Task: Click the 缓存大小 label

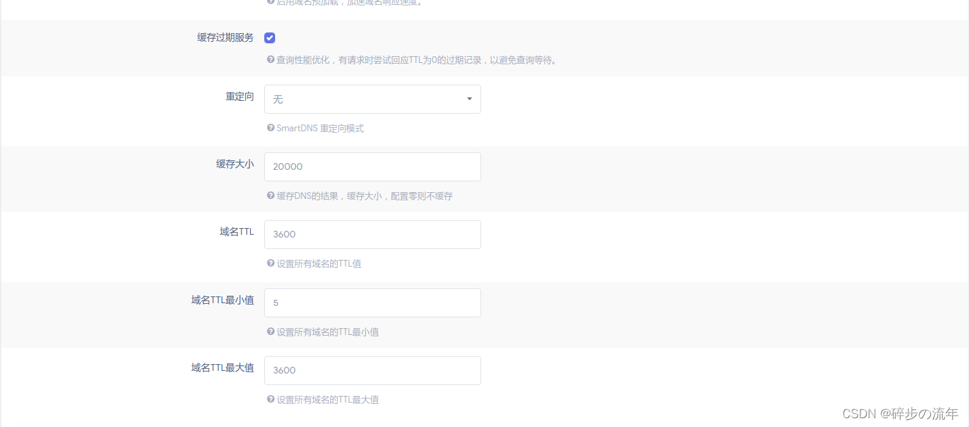Action: 235,164
